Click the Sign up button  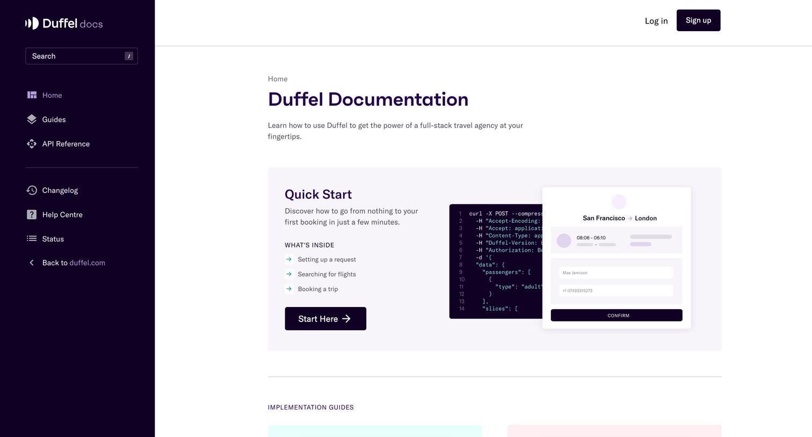click(x=698, y=20)
